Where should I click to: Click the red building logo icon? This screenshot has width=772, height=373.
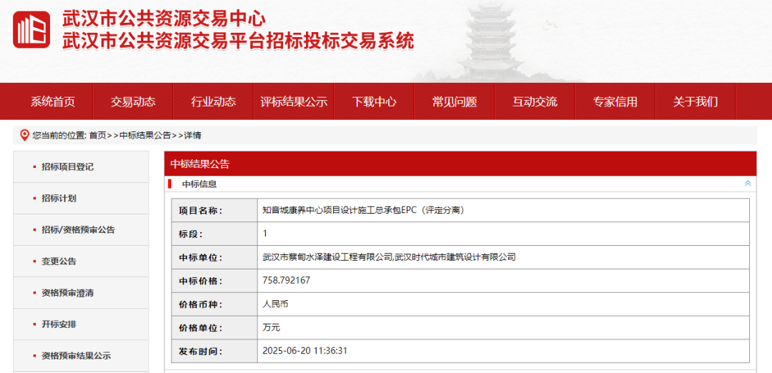31,30
